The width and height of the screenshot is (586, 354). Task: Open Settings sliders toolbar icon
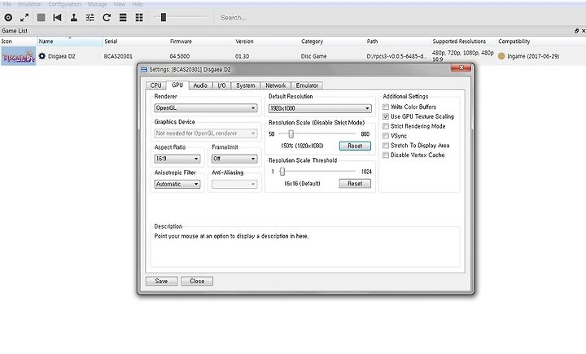(x=90, y=18)
